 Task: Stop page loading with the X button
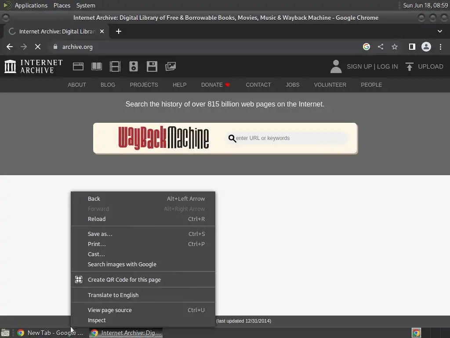coord(38,47)
